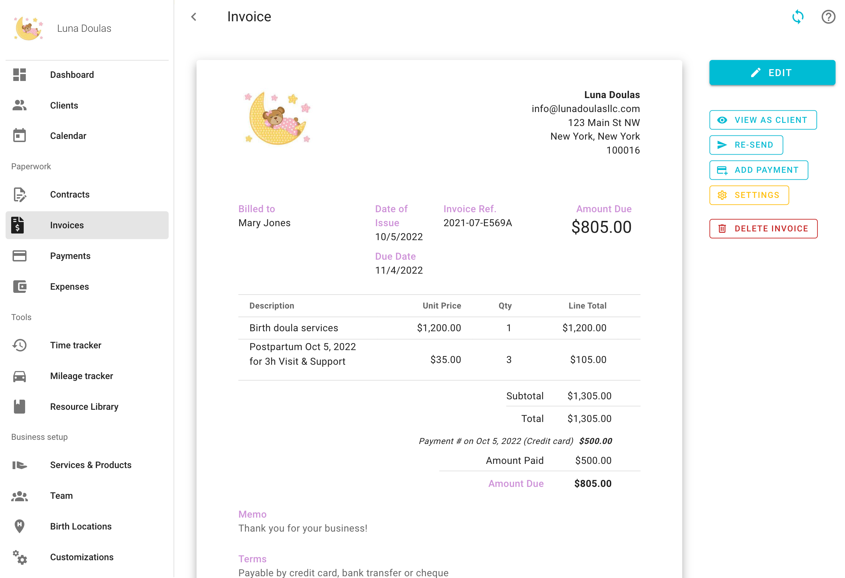
Task: Go to the Team page
Action: click(x=61, y=496)
